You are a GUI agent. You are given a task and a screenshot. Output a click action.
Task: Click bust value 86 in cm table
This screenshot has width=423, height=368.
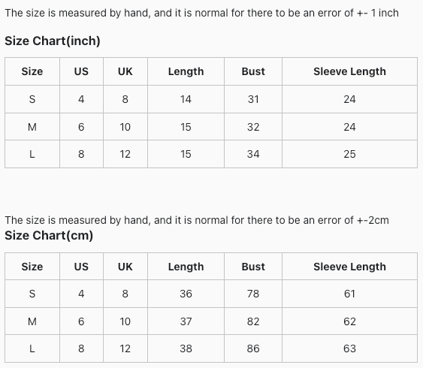(253, 348)
